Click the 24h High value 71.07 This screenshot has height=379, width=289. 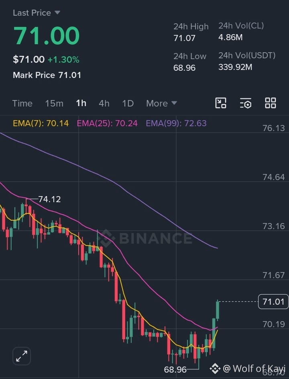click(x=184, y=38)
